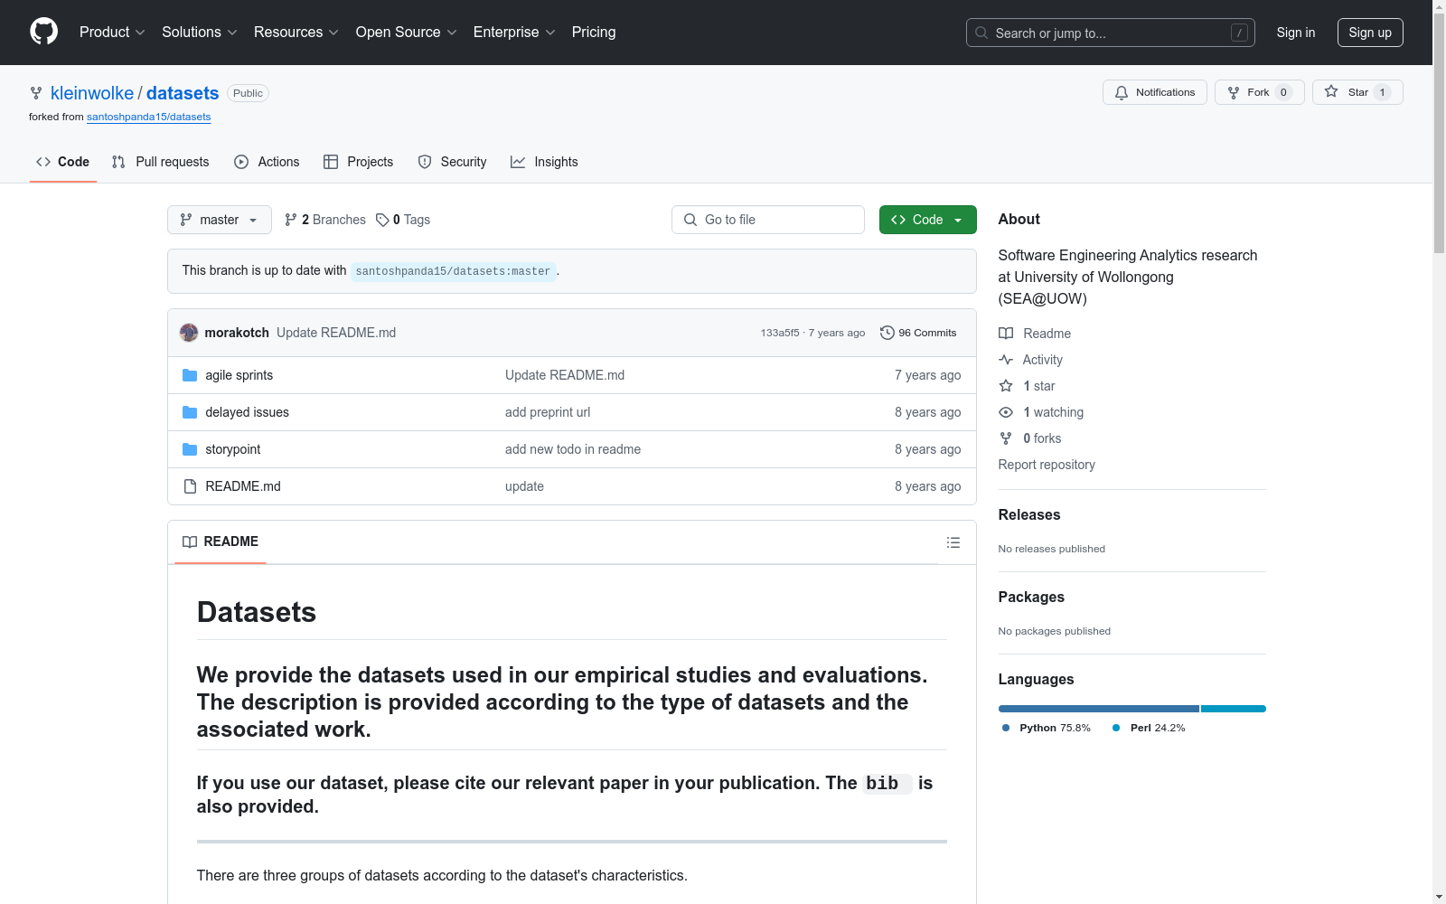Switch to the Code tab
This screenshot has height=904, width=1446.
click(63, 162)
